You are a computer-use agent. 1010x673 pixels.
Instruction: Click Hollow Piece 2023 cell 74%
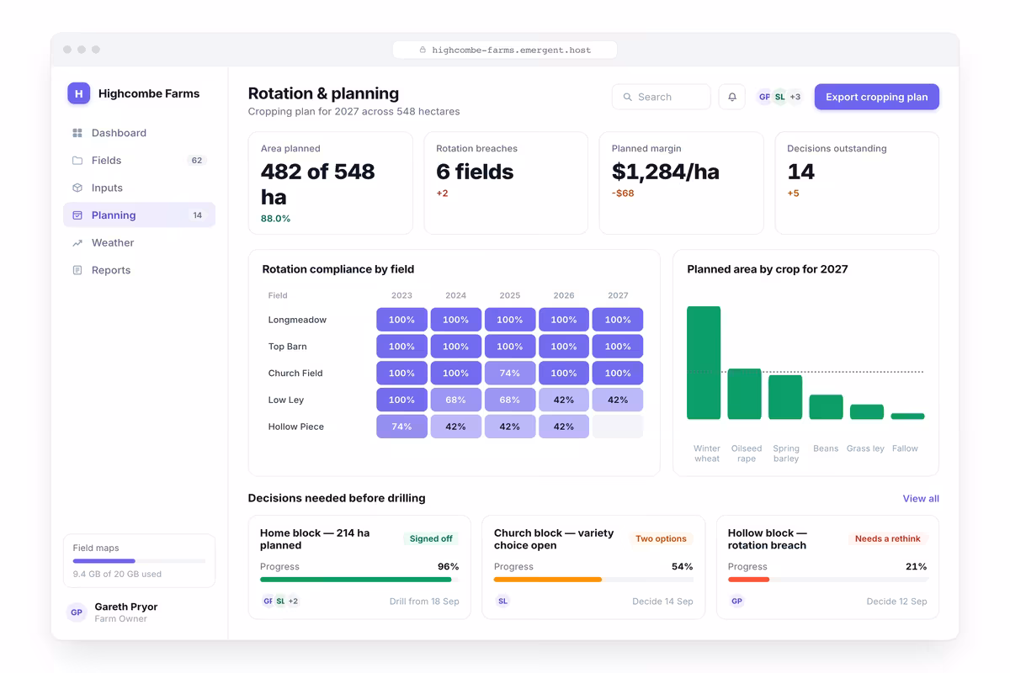click(x=401, y=427)
